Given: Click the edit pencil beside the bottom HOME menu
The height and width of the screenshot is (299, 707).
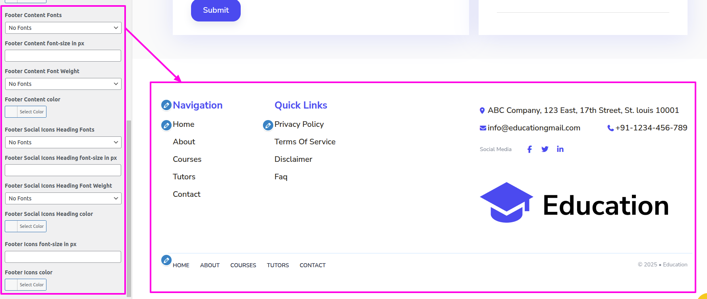Looking at the screenshot, I should (166, 260).
